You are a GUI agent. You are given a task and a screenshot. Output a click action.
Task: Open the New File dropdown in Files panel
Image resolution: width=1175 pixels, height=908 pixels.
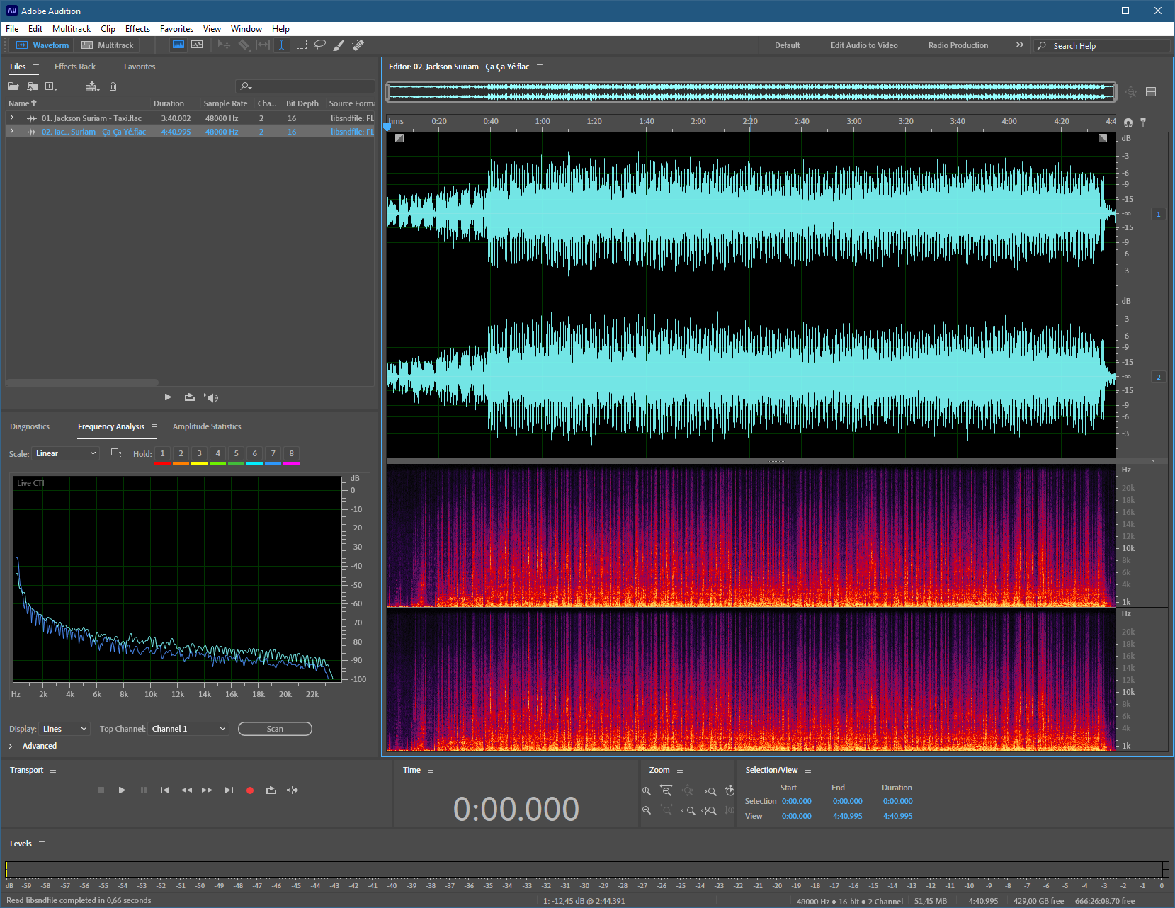[51, 86]
